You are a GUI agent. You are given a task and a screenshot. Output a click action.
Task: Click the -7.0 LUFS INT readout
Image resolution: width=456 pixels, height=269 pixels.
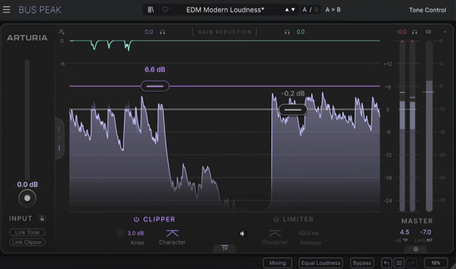coord(426,232)
